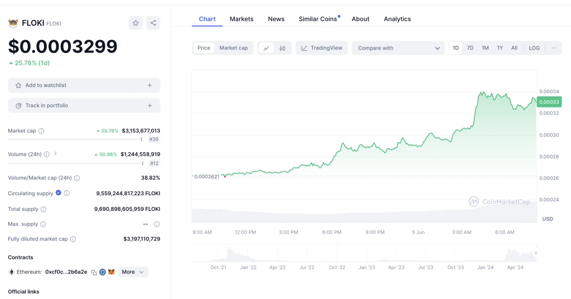Click the Official links heading
571x299 pixels.
coord(23,292)
